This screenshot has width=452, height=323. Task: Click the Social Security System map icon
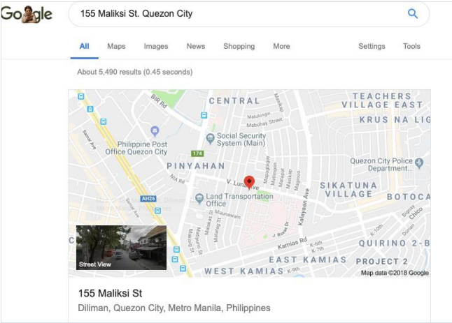[210, 139]
